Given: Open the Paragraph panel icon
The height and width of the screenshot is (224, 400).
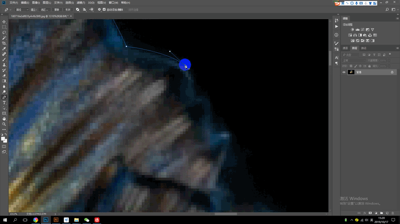Looking at the screenshot, I should (x=336, y=63).
